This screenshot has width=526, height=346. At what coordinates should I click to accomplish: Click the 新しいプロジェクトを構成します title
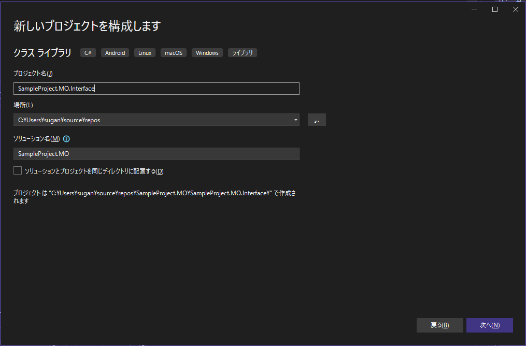[87, 26]
